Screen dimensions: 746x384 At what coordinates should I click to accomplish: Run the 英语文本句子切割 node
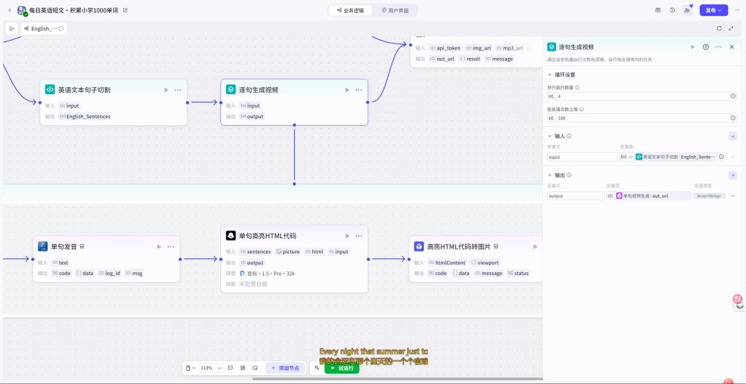166,90
